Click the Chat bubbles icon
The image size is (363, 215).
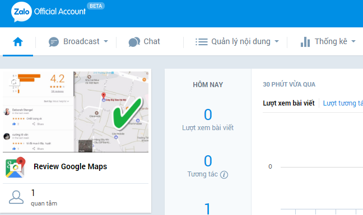click(134, 42)
